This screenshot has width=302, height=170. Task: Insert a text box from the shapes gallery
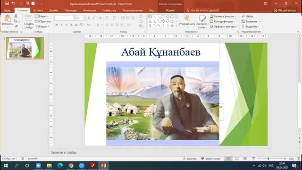[150, 17]
